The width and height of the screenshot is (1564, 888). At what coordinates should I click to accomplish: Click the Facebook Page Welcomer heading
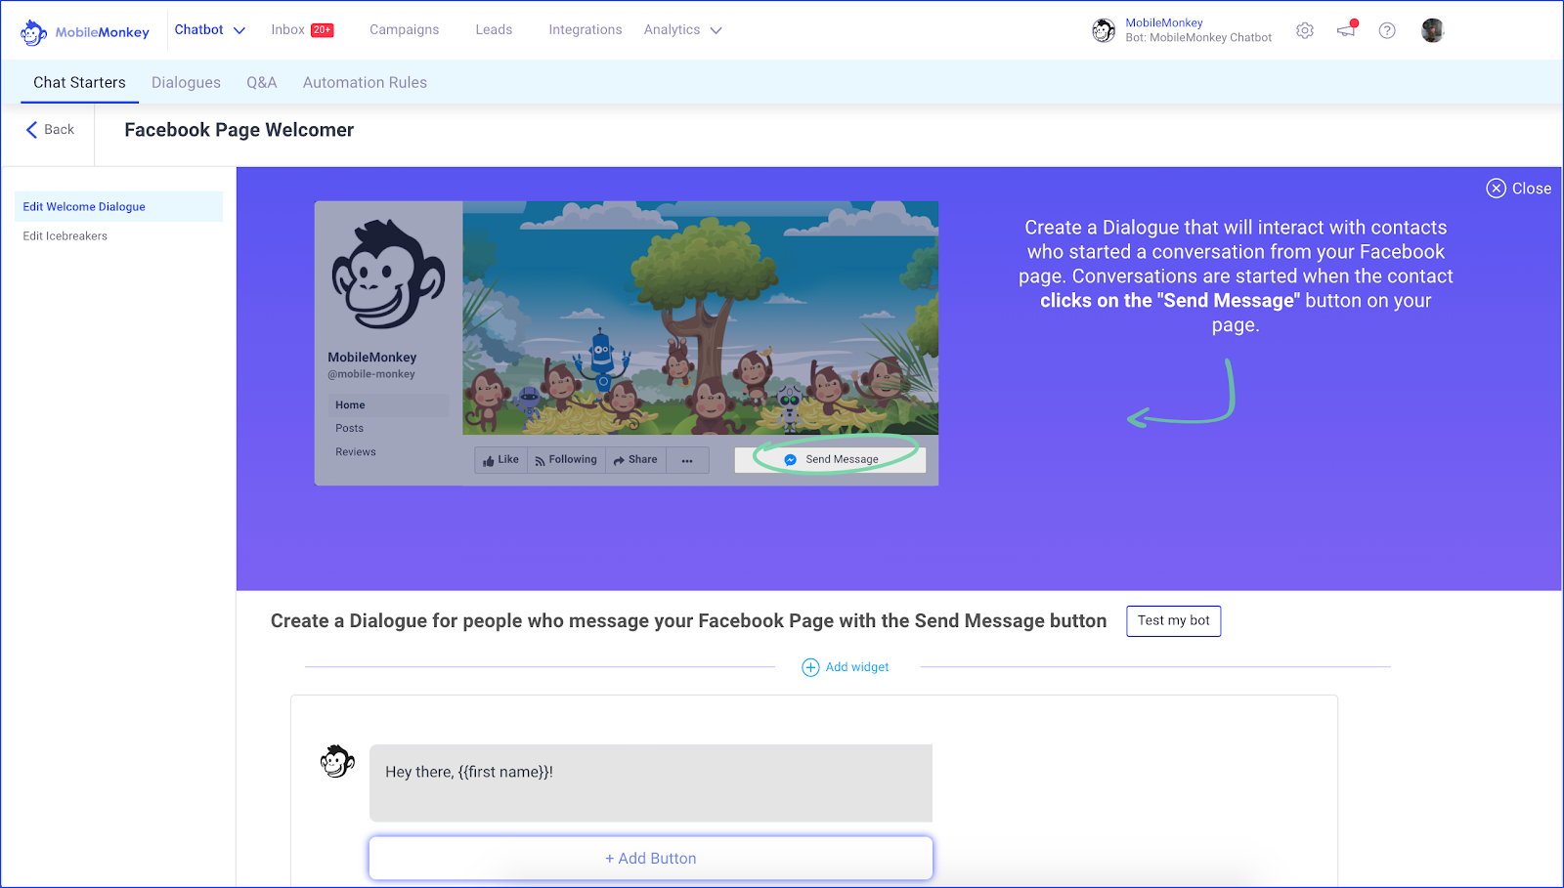[239, 130]
